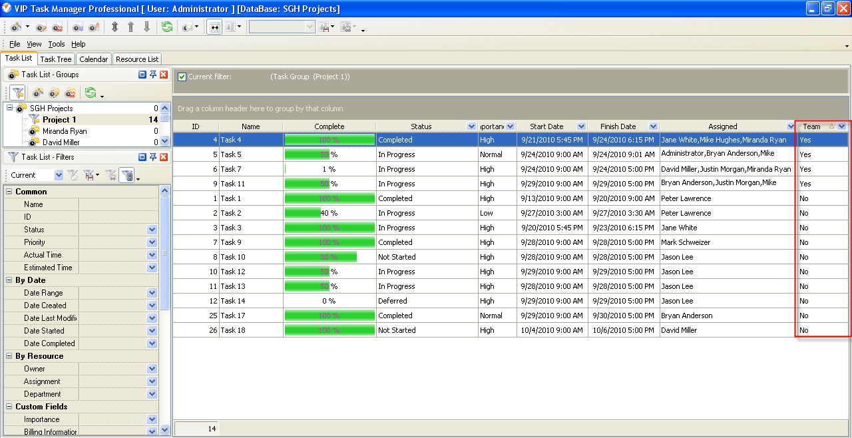Screen dimensions: 852x438
Task: Click the Edit Task icon in main toolbar
Action: (x=41, y=27)
